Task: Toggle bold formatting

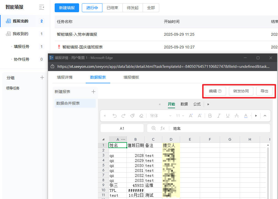Action: 210,116
